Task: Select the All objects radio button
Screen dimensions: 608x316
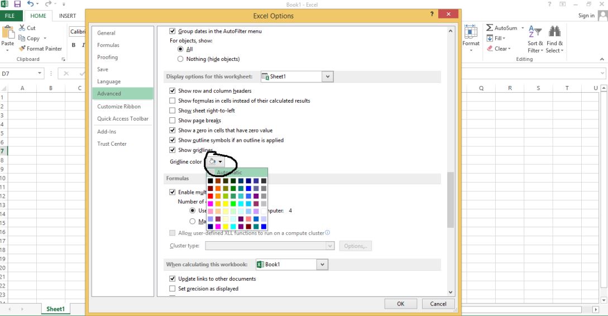Action: coord(180,49)
